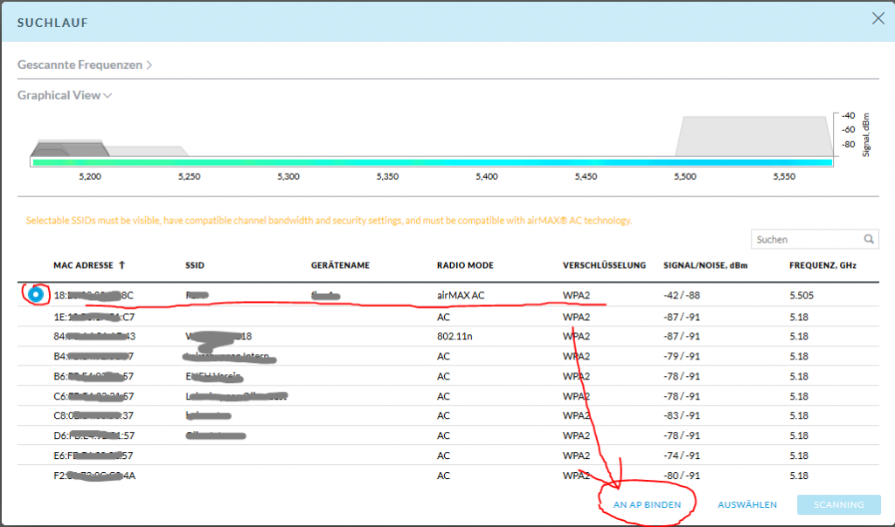Click the signal value -79 / -91

pos(682,356)
